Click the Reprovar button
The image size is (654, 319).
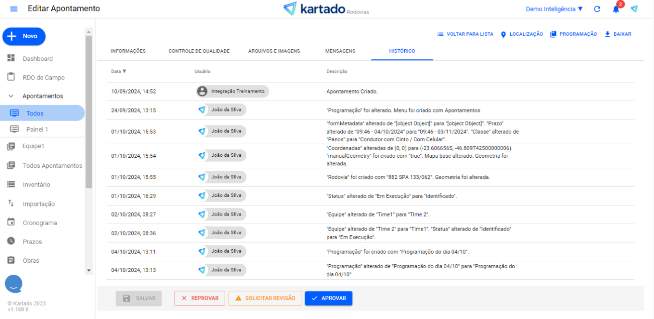(x=200, y=298)
